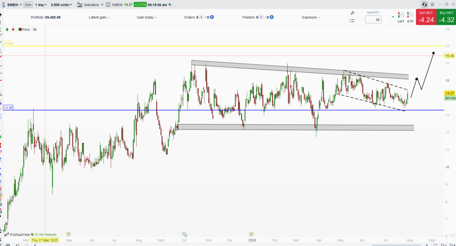Open the Orders settings gear
The image size is (456, 246).
212,17
